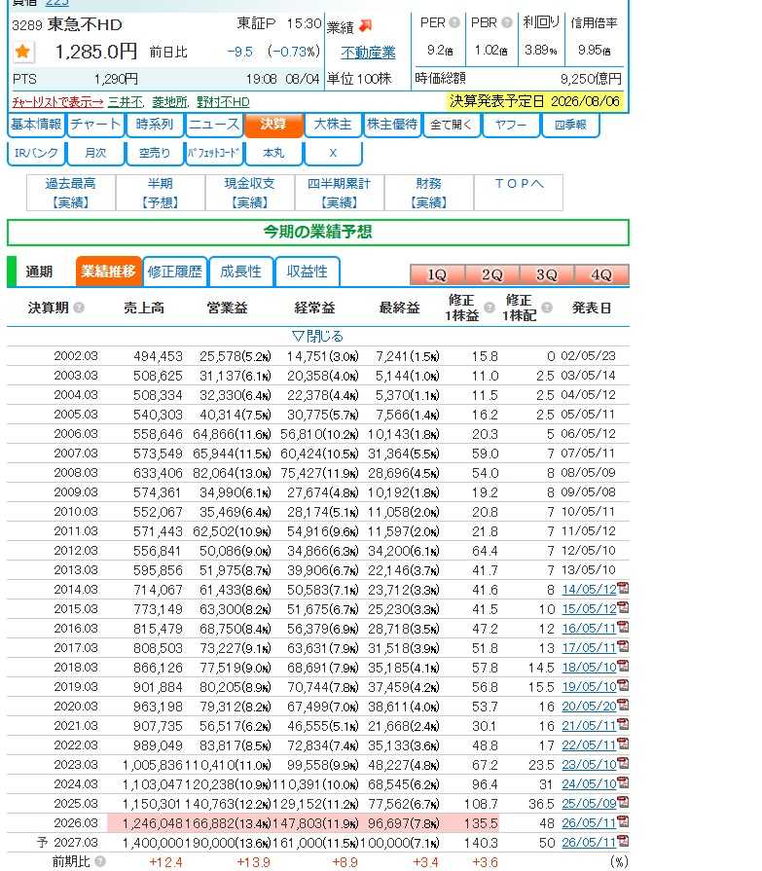Open the ヤフー external link button

click(510, 125)
